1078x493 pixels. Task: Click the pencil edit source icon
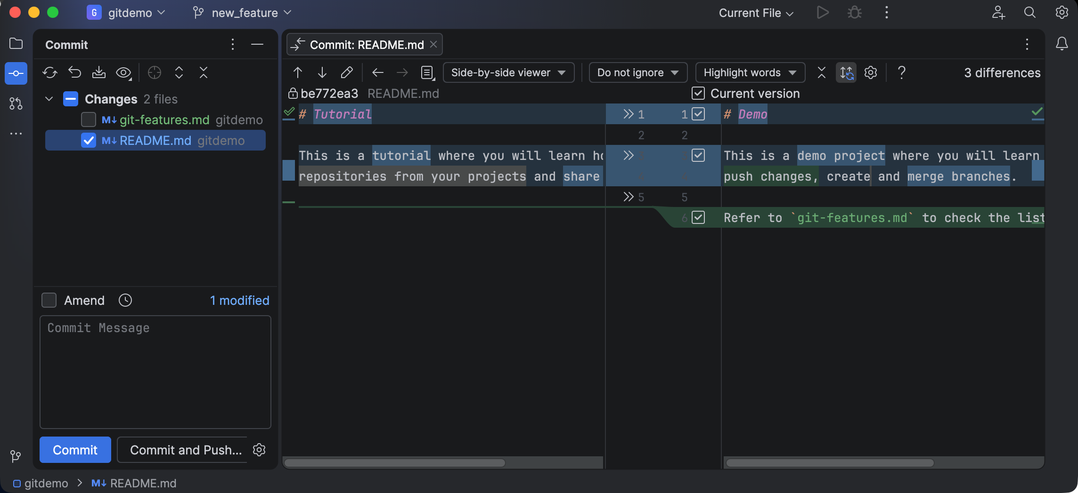tap(347, 72)
